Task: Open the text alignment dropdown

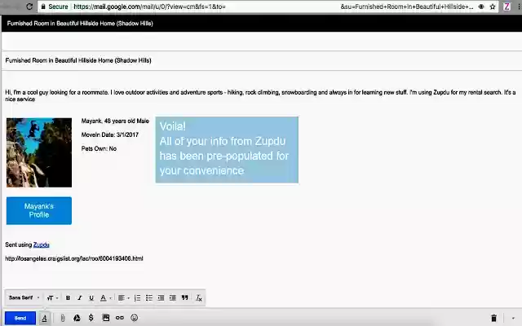Action: (123, 298)
